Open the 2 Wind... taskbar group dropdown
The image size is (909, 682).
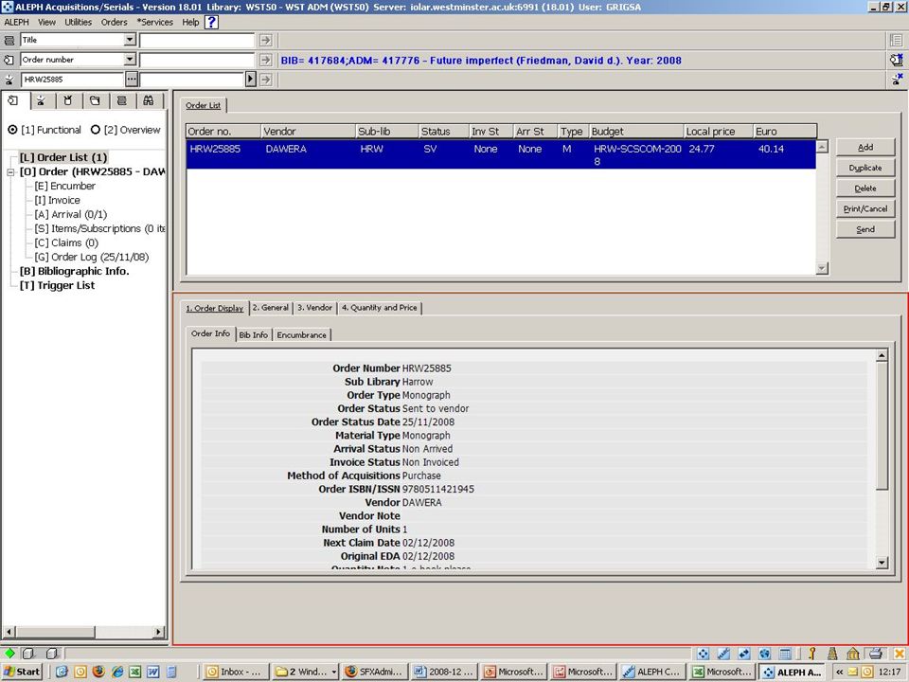click(x=334, y=673)
